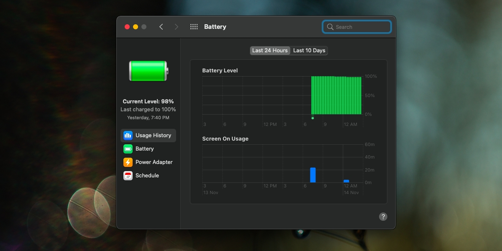Click the 'Battery Level' chart heading
Image resolution: width=502 pixels, height=251 pixels.
tap(220, 71)
